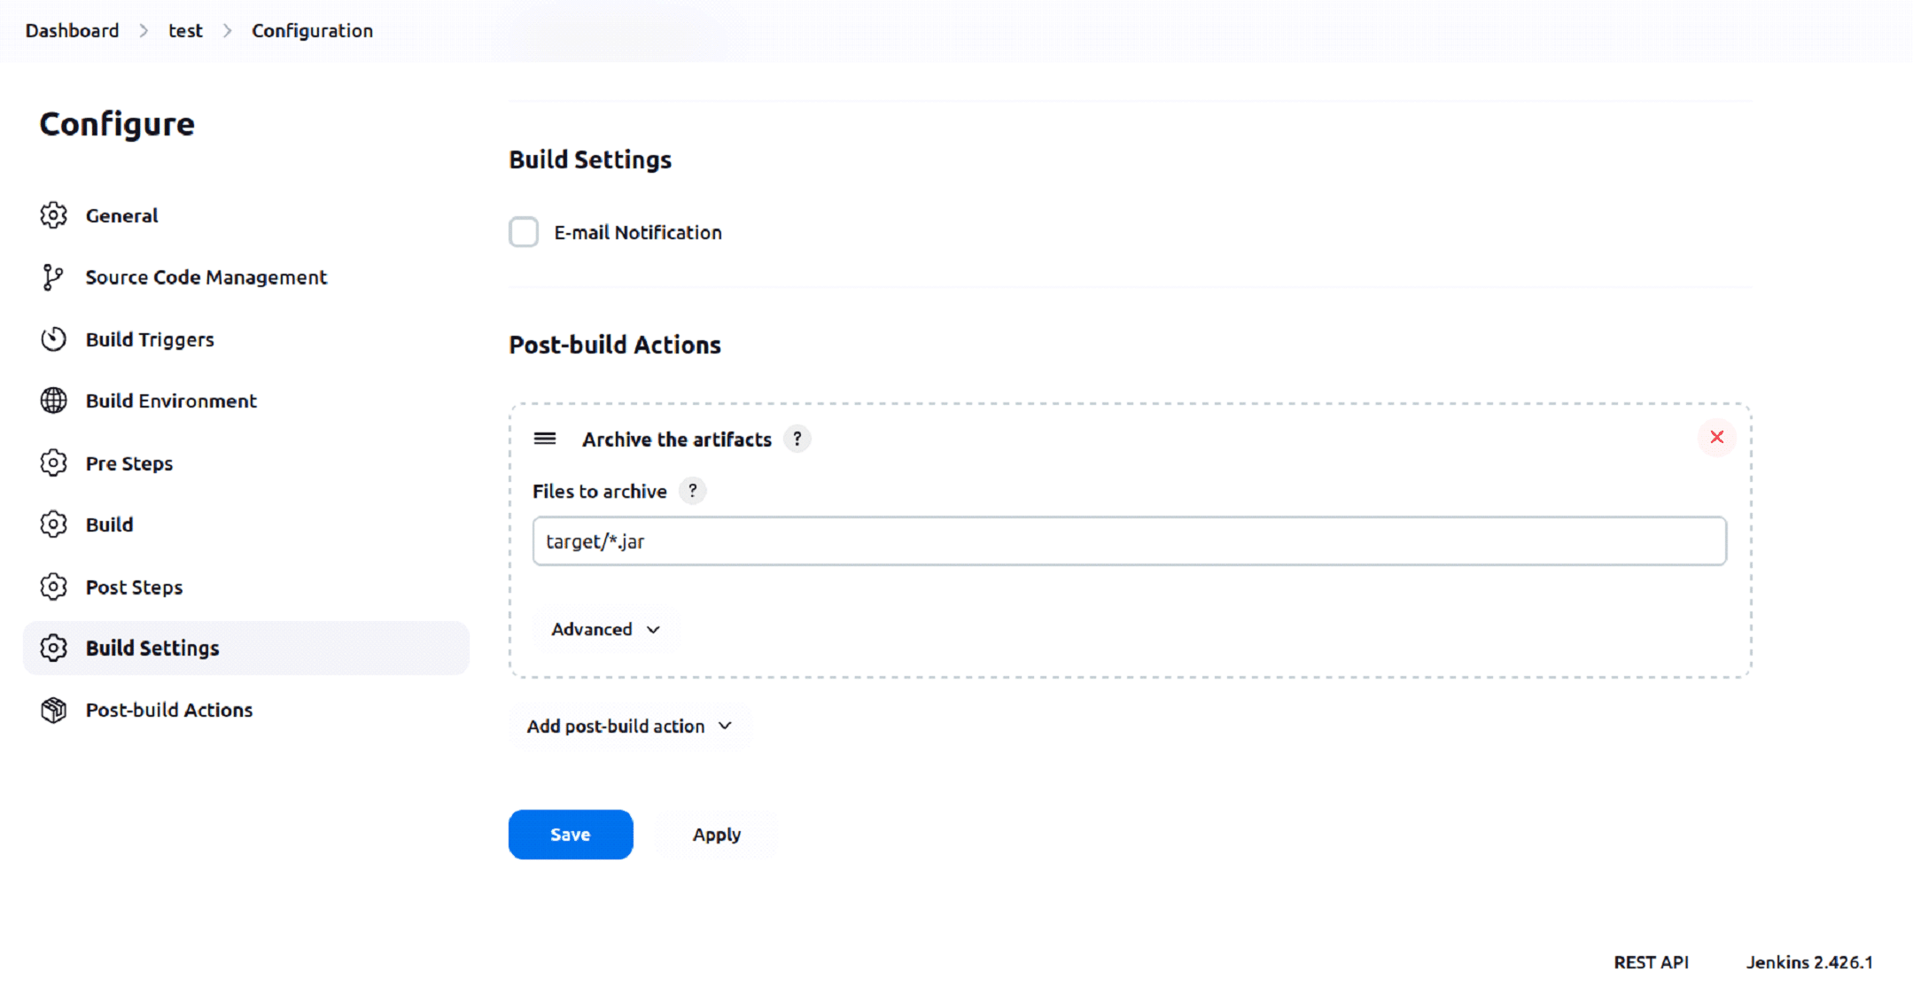1913x1003 pixels.
Task: Show help for Files to archive
Action: pos(693,491)
